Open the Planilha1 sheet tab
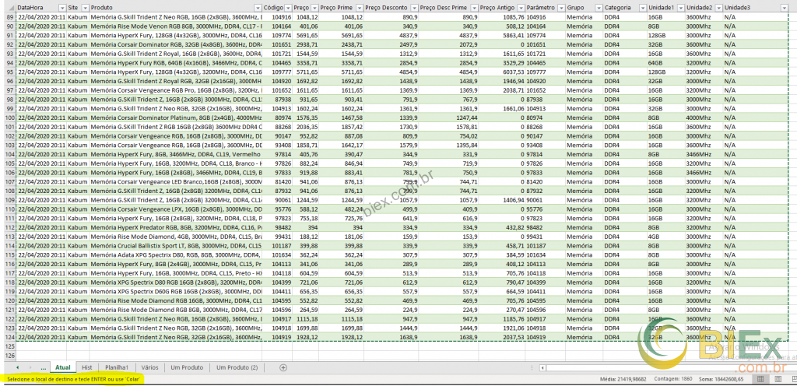Viewport: 797px width, 386px height. pos(117,367)
